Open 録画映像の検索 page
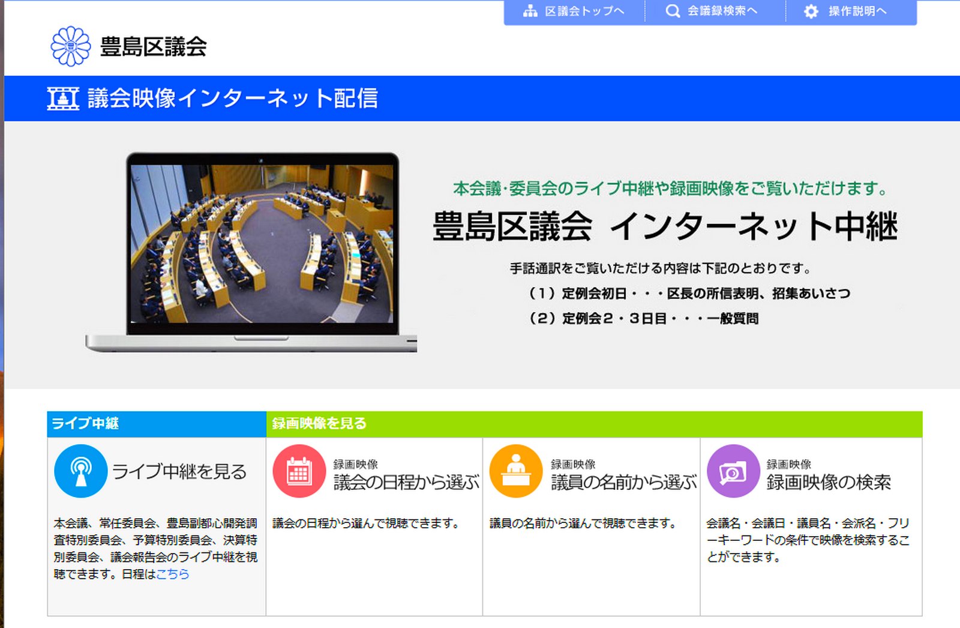This screenshot has height=628, width=960. [x=829, y=482]
